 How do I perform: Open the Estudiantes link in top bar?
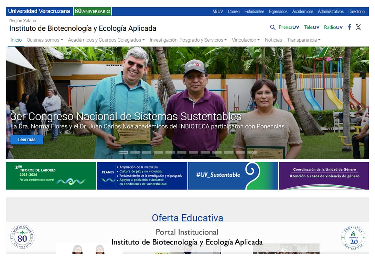point(254,11)
